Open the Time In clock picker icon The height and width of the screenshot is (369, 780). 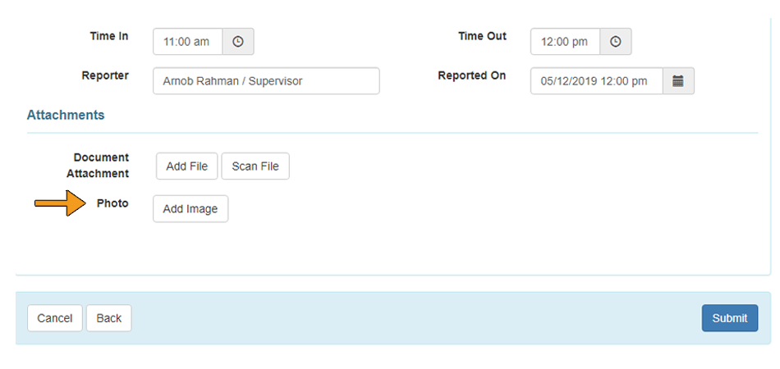(x=238, y=42)
